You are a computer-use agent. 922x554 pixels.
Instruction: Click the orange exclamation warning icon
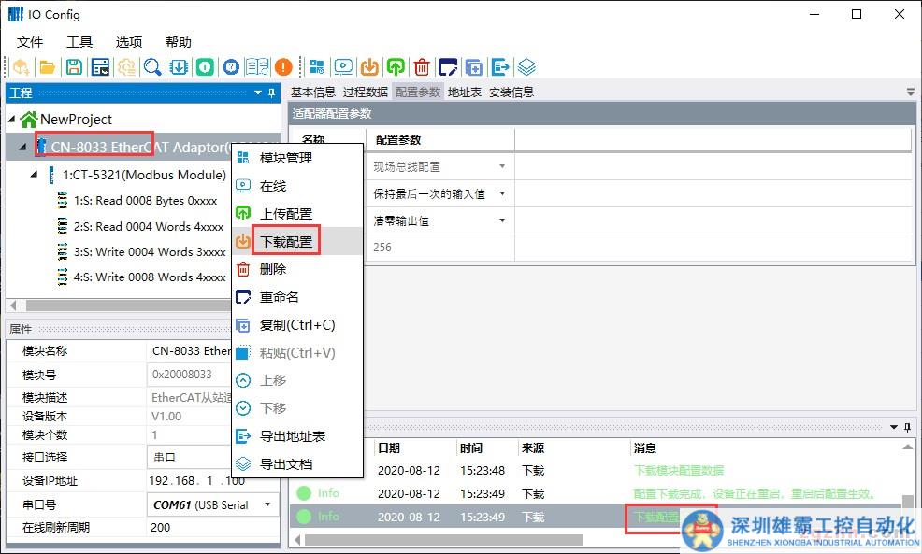[283, 67]
